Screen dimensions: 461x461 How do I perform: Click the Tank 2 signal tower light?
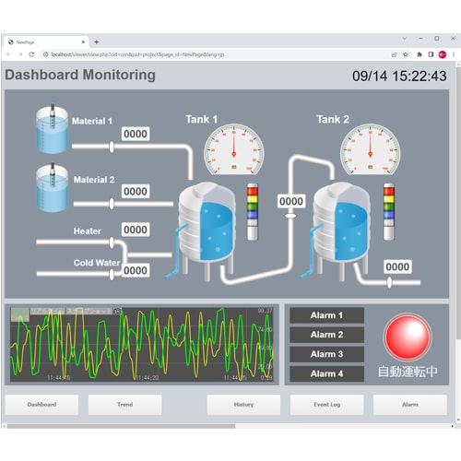click(388, 212)
